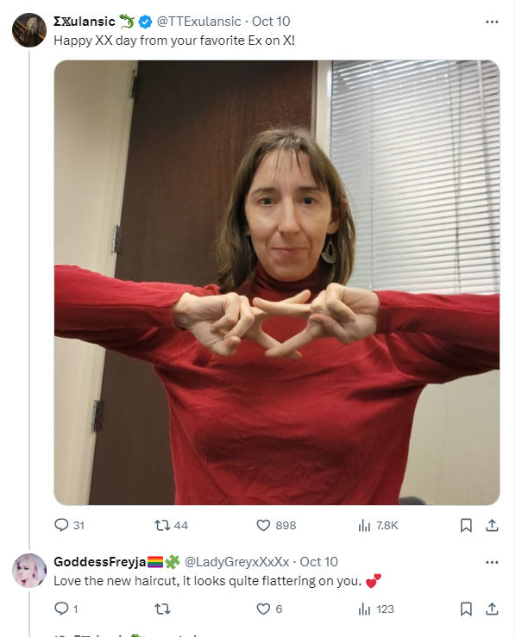Screen dimensions: 522x637
Task: Like the Exulansic post with 898 likes
Action: [x=276, y=525]
